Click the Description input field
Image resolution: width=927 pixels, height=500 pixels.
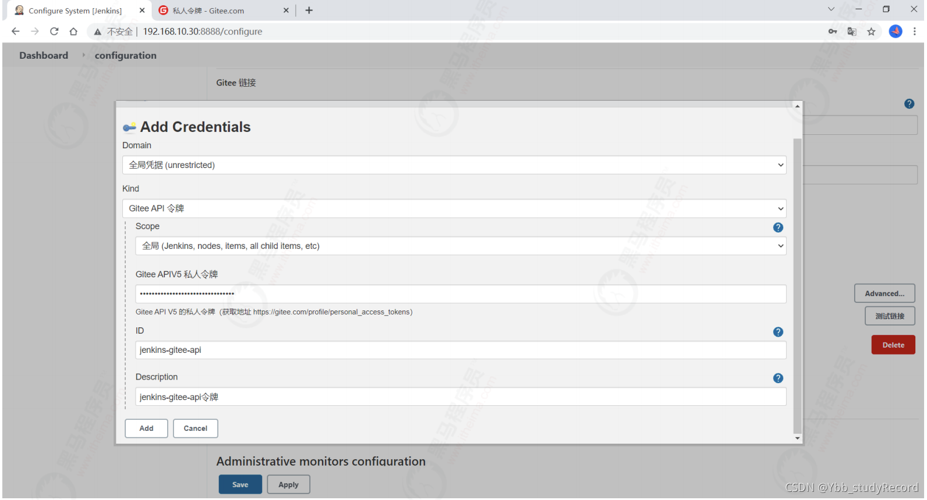461,397
